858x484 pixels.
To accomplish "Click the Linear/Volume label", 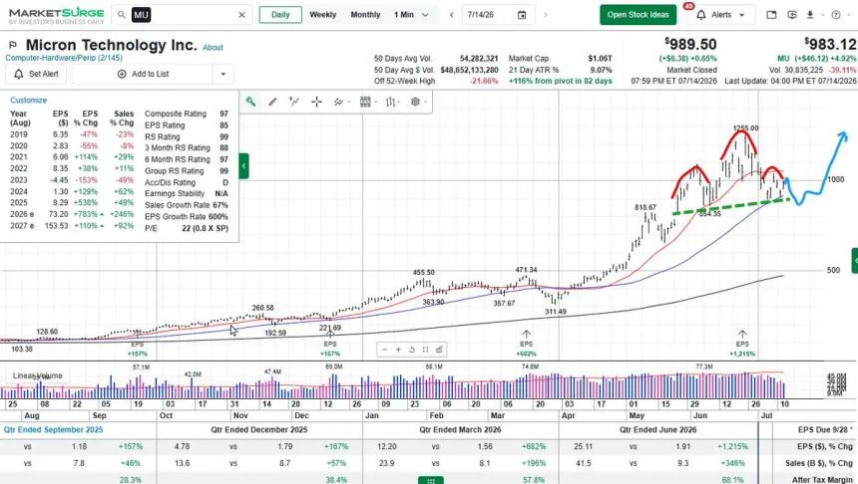I will [38, 375].
